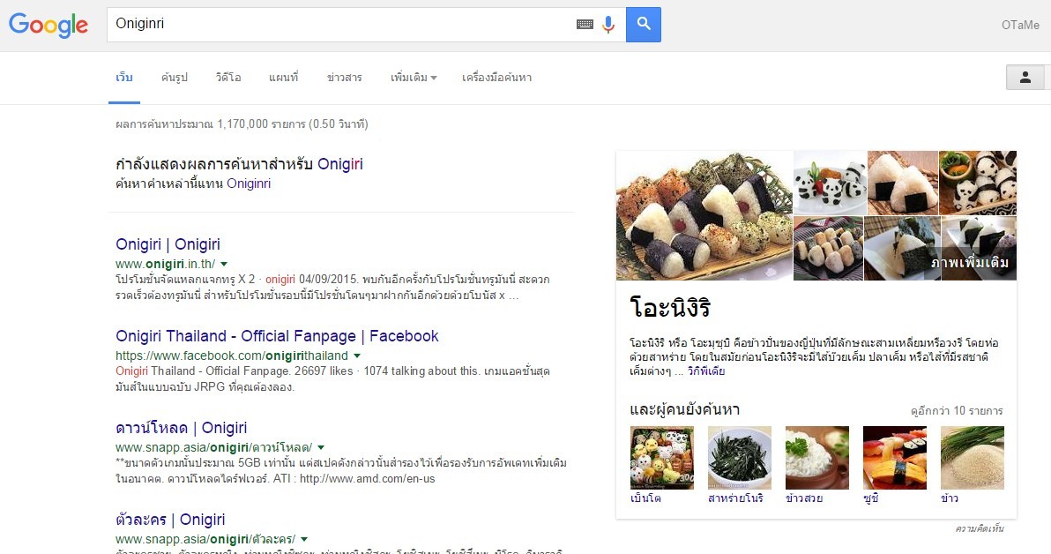Click the Google logo
This screenshot has width=1051, height=554.
pos(48,25)
